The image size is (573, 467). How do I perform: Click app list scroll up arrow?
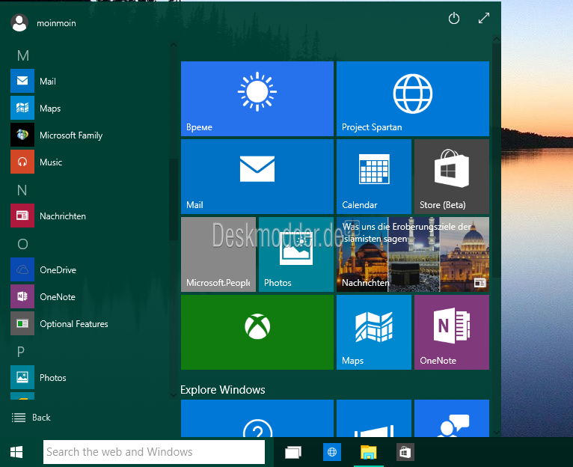pyautogui.click(x=174, y=45)
